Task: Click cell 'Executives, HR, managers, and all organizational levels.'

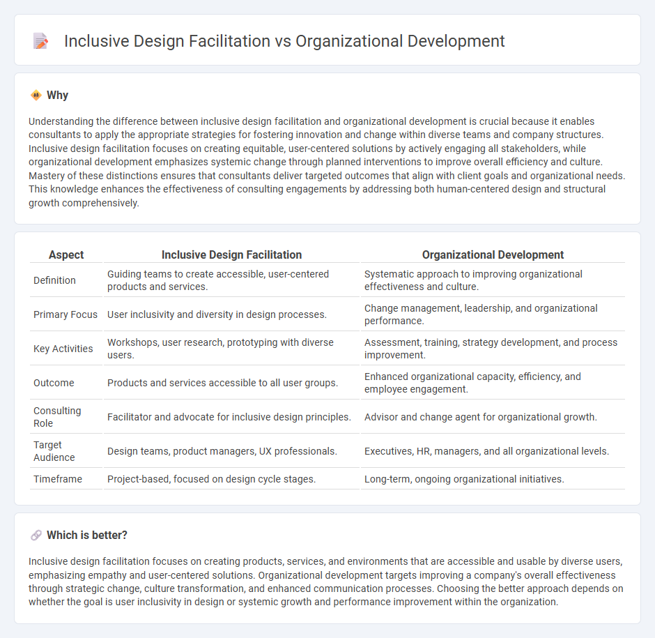Action: coord(493,451)
